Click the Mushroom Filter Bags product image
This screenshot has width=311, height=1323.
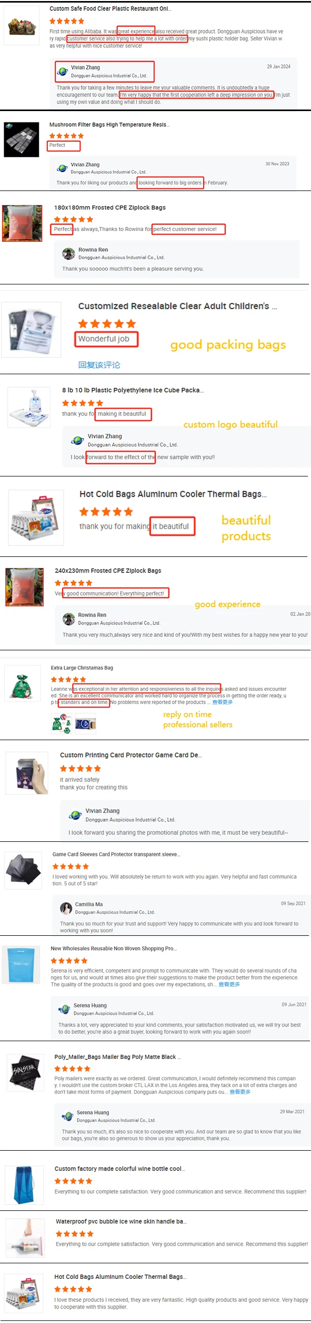click(22, 140)
